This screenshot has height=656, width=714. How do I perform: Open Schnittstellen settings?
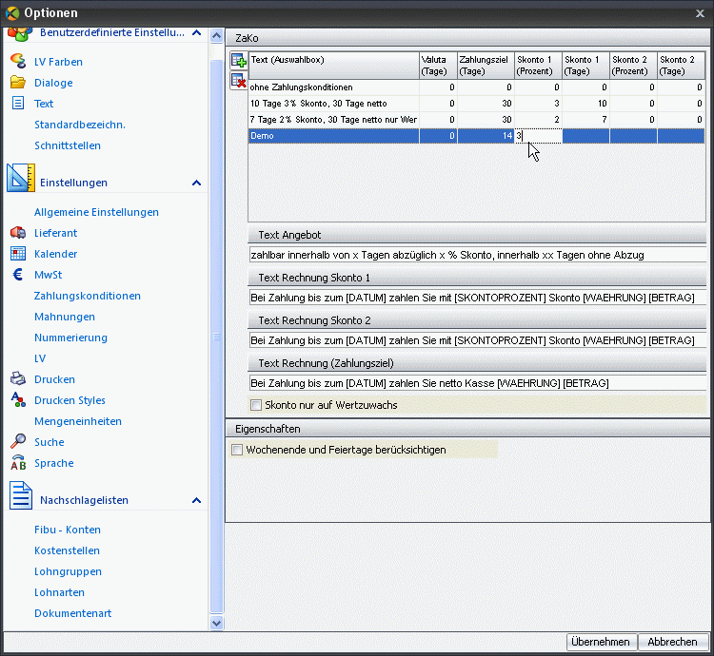click(x=68, y=145)
